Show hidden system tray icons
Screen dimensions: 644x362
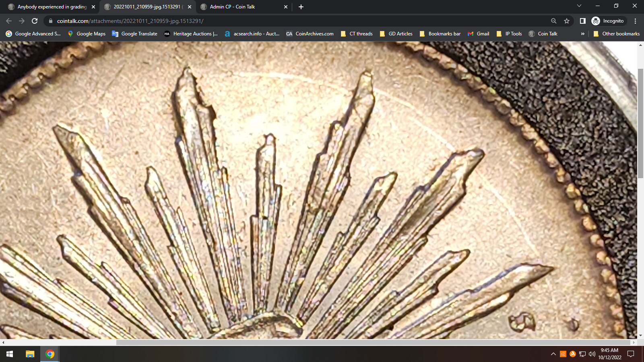coord(553,354)
